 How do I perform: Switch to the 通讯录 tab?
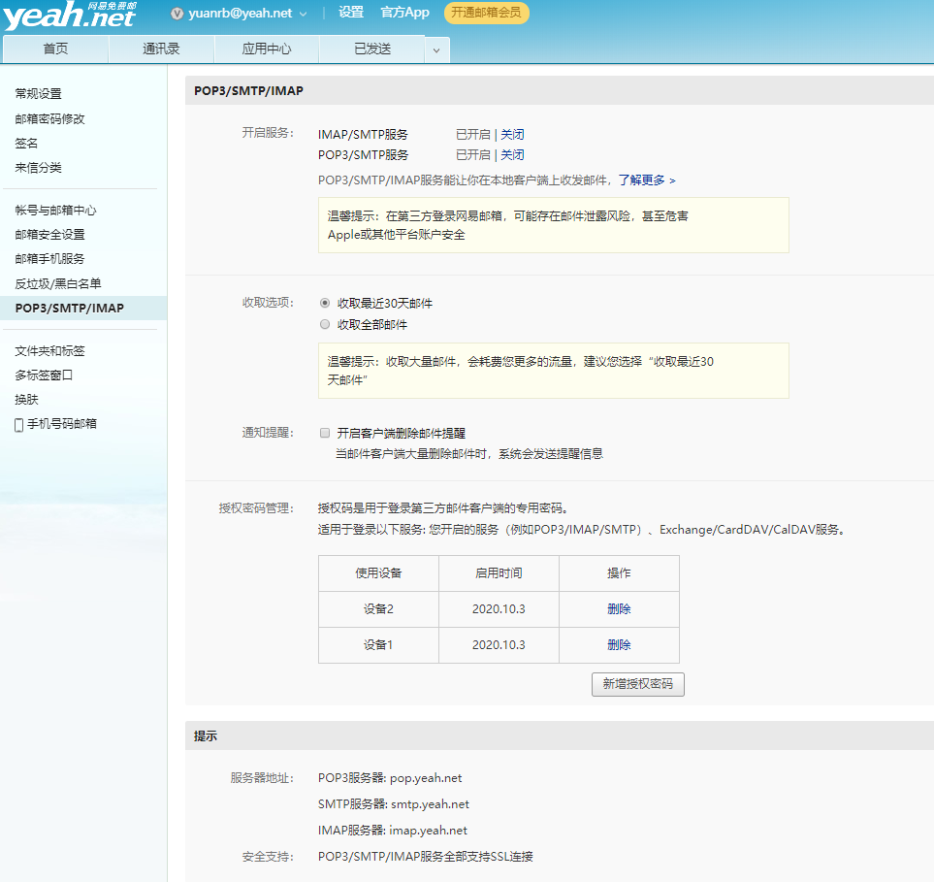pyautogui.click(x=161, y=49)
